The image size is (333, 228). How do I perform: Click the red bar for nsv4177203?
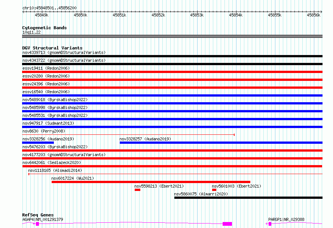tap(172, 158)
